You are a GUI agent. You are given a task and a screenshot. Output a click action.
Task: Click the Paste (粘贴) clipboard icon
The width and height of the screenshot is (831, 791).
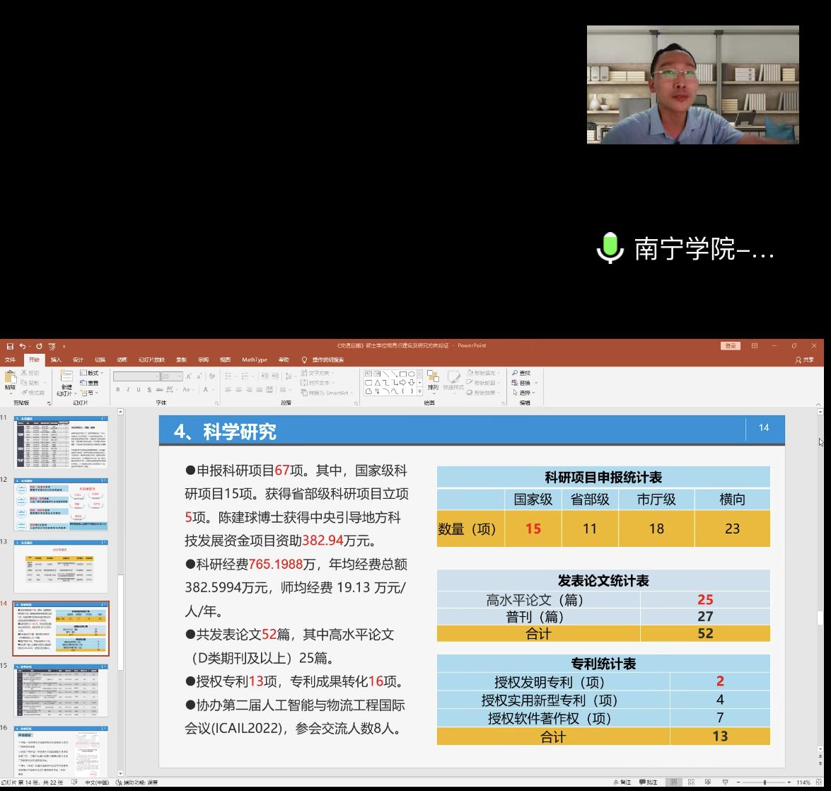[x=10, y=377]
